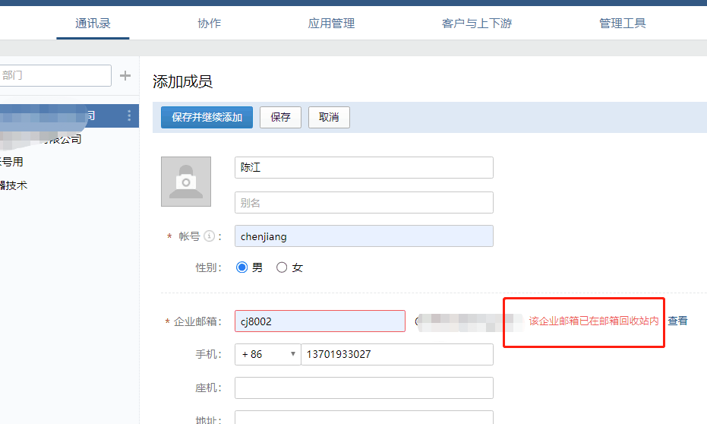Viewport: 707px width, 424px height.
Task: Click the 取消 button
Action: point(329,117)
